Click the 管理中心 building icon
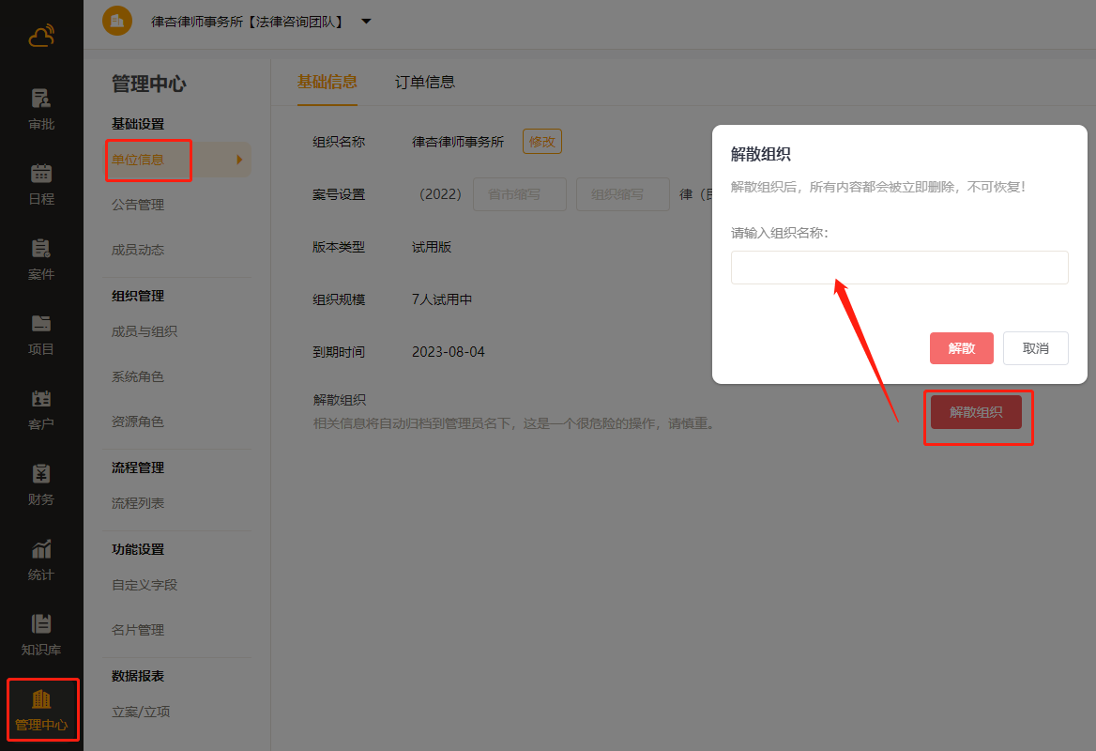 41,699
